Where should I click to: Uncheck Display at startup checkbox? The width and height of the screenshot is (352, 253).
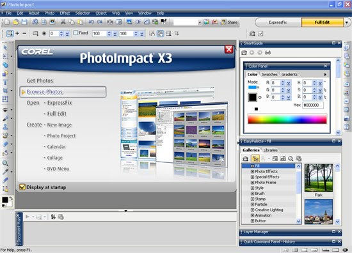pos(22,187)
